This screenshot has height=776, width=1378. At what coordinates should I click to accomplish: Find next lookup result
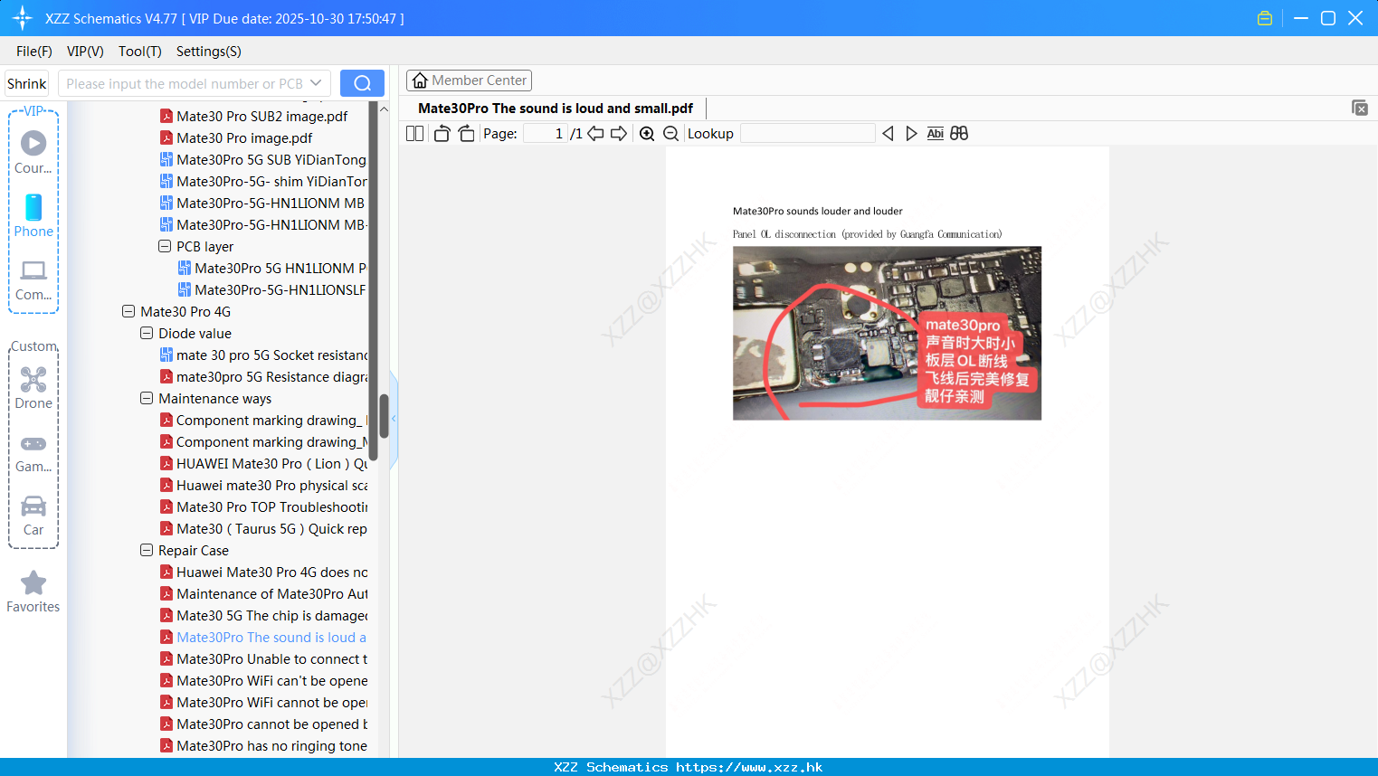pos(911,134)
